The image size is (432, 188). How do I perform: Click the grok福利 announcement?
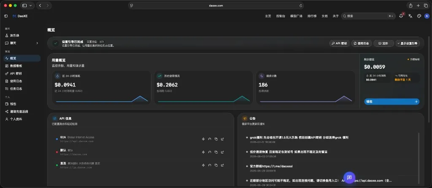point(299,137)
